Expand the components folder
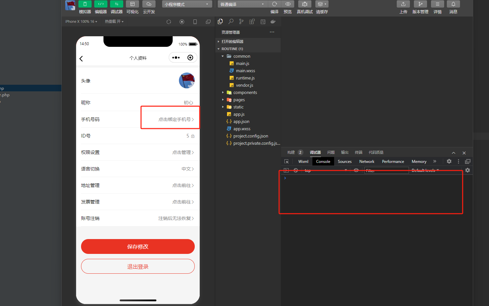Image resolution: width=489 pixels, height=306 pixels. [x=248, y=93]
